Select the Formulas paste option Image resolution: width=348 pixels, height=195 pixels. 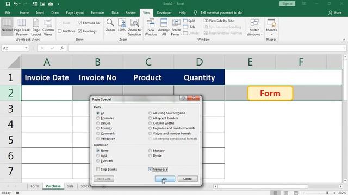[98, 118]
